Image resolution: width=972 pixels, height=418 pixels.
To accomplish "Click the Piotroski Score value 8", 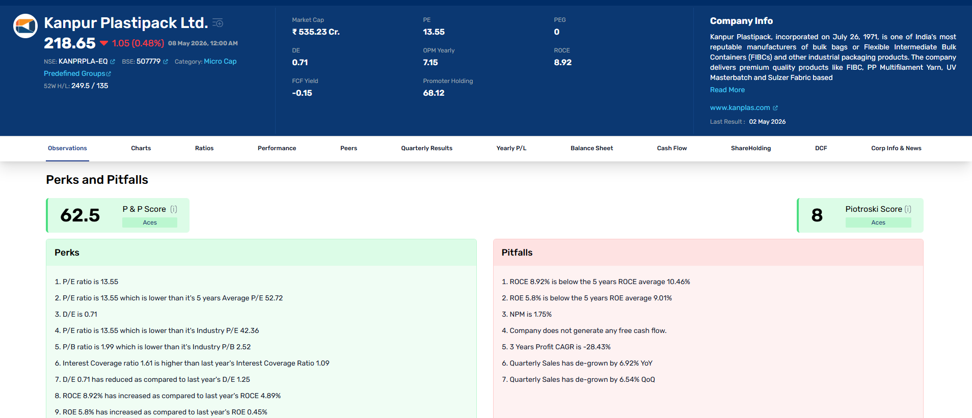I will [817, 215].
